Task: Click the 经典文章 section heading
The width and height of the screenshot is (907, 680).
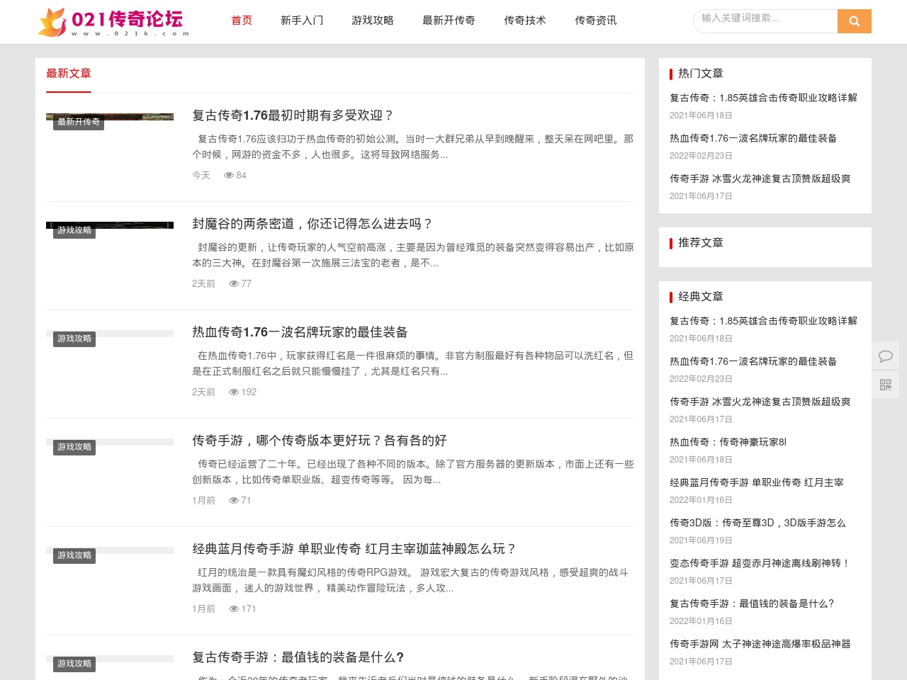Action: (700, 297)
